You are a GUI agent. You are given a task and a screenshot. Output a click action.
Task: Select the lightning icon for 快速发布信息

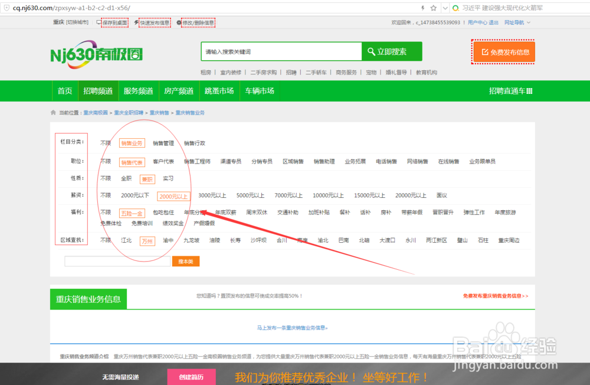pyautogui.click(x=137, y=22)
